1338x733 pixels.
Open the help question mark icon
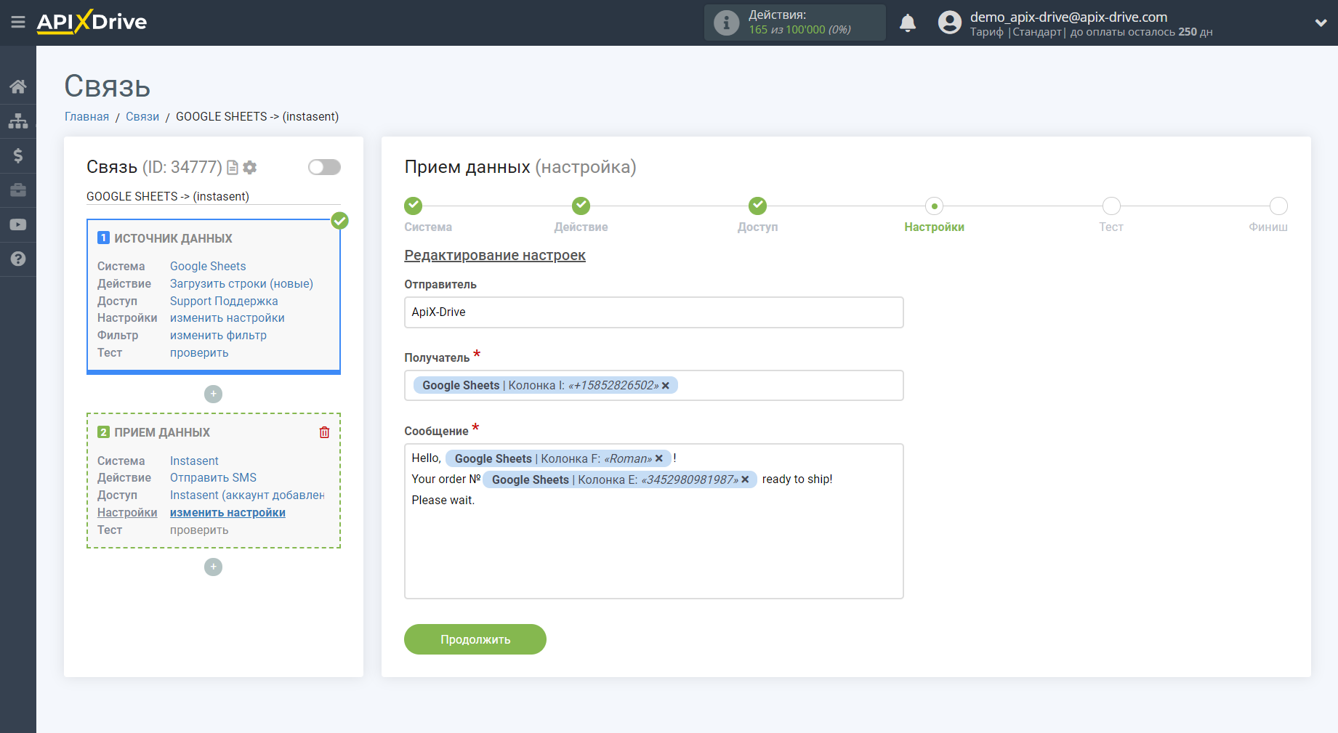[x=18, y=259]
